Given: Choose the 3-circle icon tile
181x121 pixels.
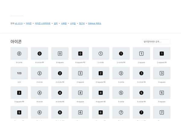Looking at the screenshot, I should pos(121,73).
